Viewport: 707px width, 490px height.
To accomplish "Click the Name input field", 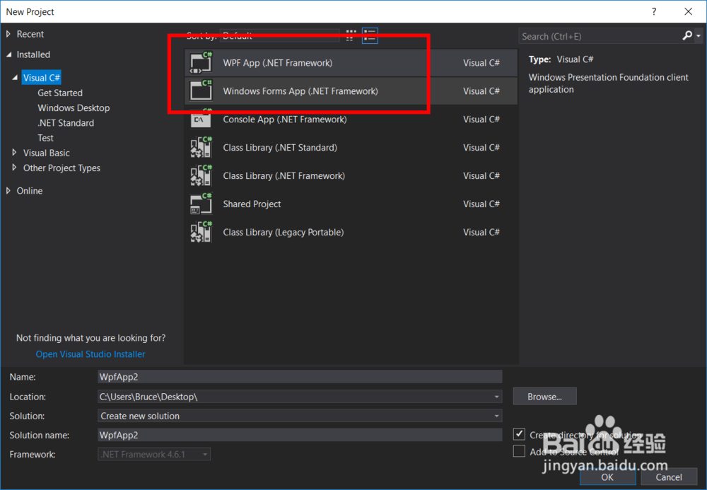I will point(300,377).
